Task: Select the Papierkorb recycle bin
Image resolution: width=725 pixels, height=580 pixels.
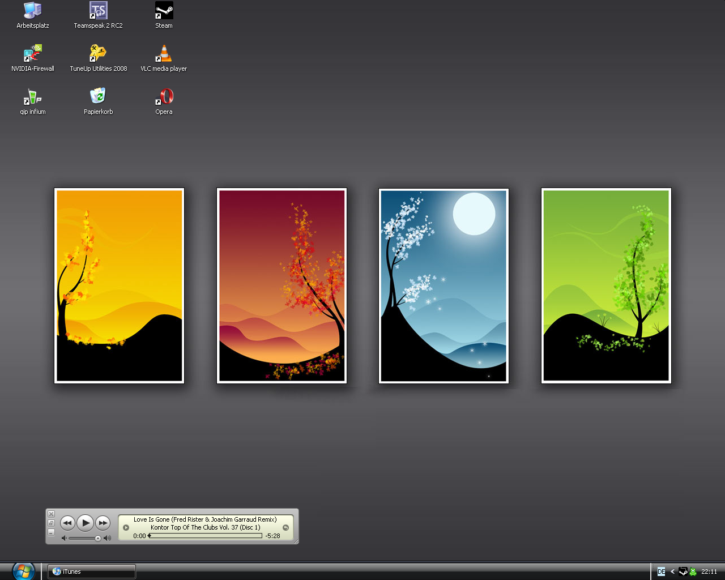Action: coord(98,101)
